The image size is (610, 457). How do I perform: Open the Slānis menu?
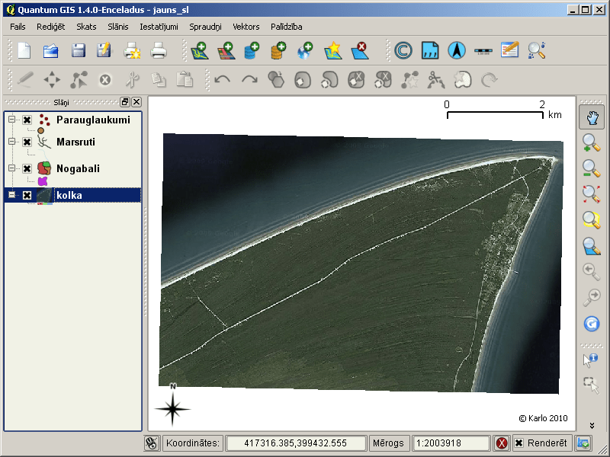[118, 27]
